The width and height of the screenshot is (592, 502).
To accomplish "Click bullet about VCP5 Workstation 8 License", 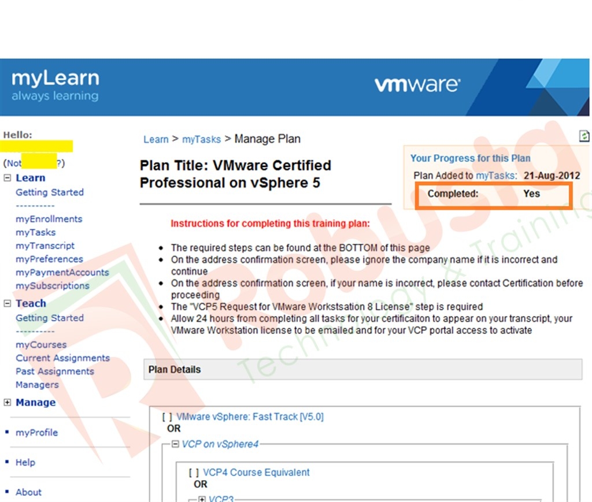I will pos(327,307).
